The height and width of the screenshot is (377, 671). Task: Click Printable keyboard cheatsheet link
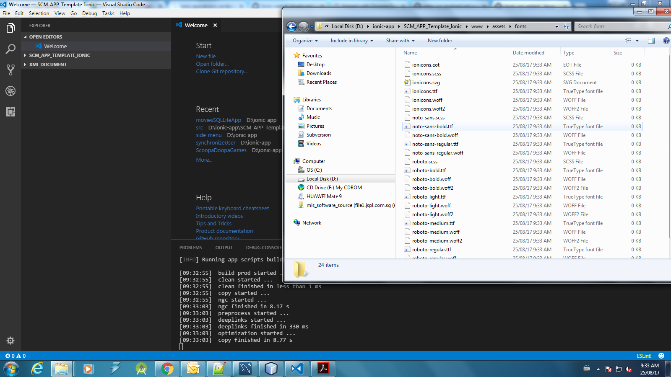[x=232, y=209]
